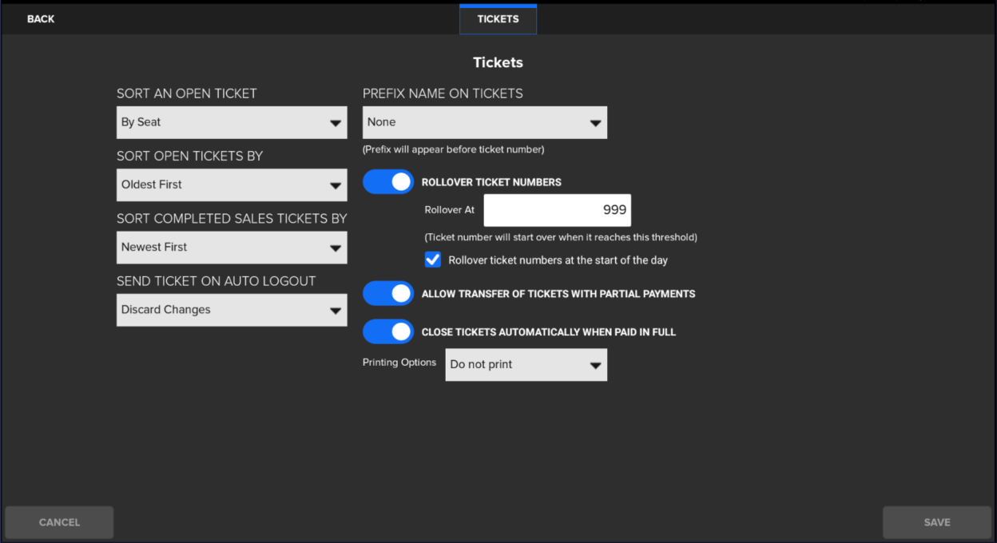Click the arrow icon in Prefix Name dropdown
997x543 pixels.
594,123
